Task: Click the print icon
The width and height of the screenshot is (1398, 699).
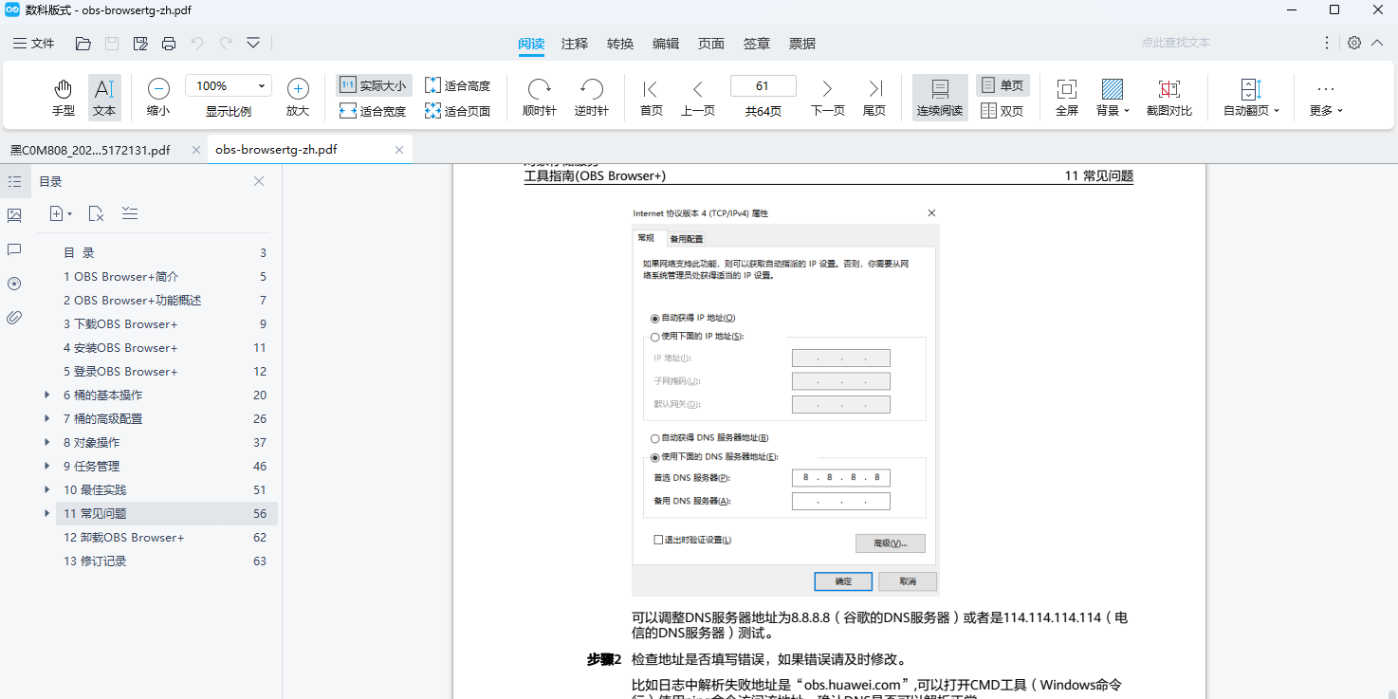Action: 169,43
